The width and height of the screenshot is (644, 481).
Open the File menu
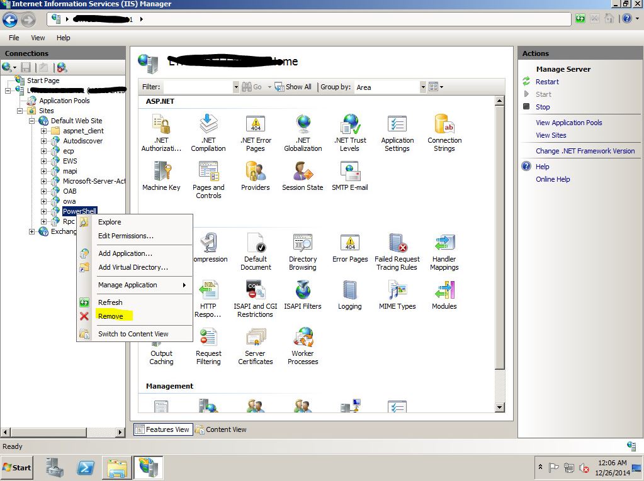(x=14, y=38)
